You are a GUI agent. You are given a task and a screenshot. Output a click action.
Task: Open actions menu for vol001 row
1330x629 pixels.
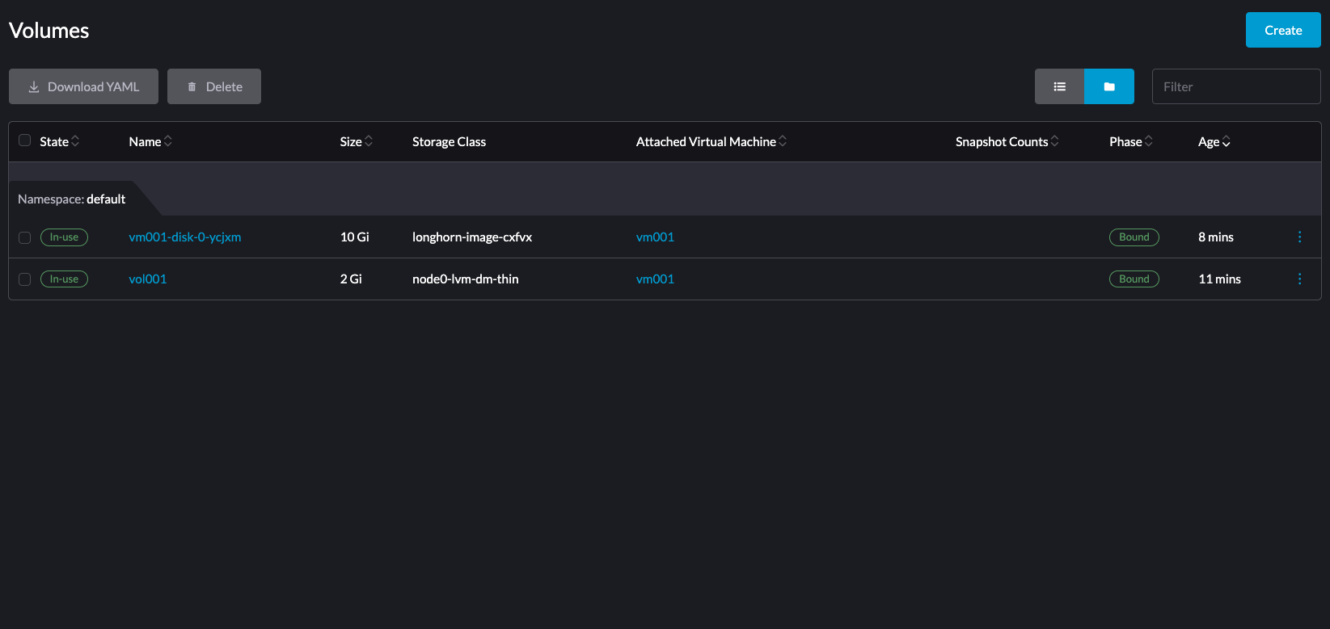click(x=1299, y=279)
